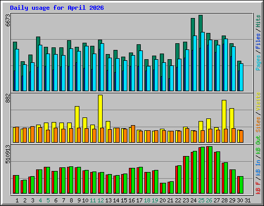Click green day label 4 on x-axis

[40, 200]
